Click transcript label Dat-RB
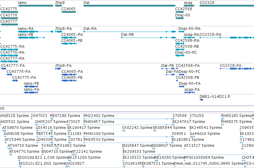 click(127, 35)
